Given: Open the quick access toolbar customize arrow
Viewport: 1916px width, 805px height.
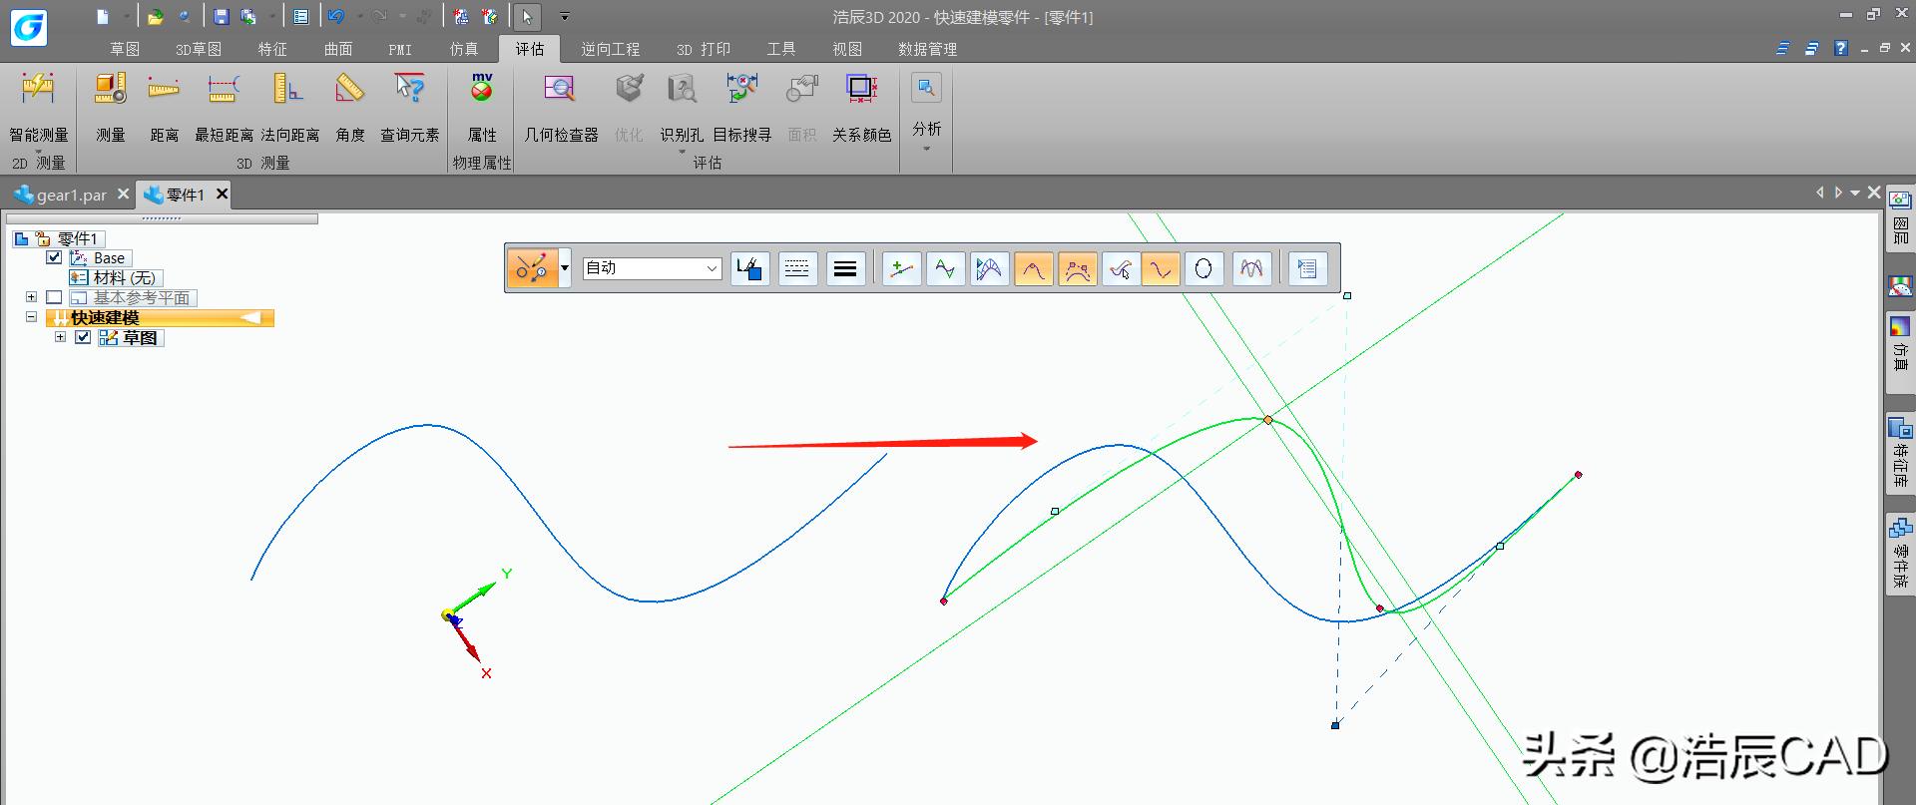Looking at the screenshot, I should 564,17.
